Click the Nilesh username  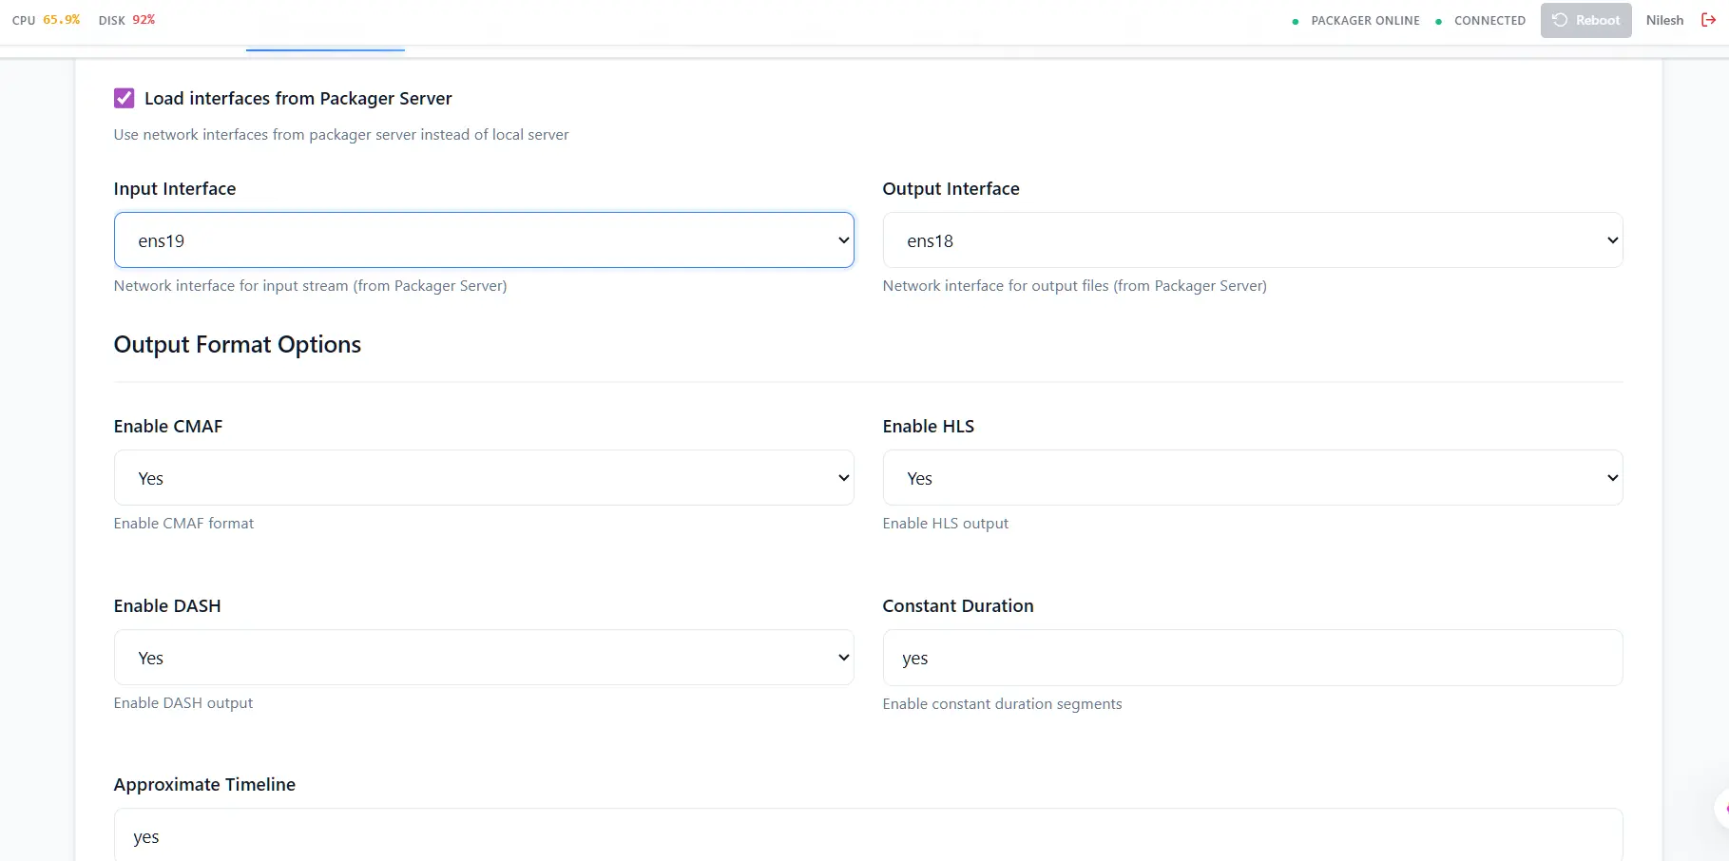[x=1664, y=20]
